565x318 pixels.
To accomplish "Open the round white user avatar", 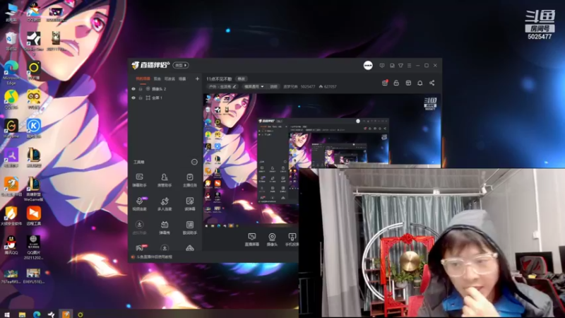I will click(368, 65).
